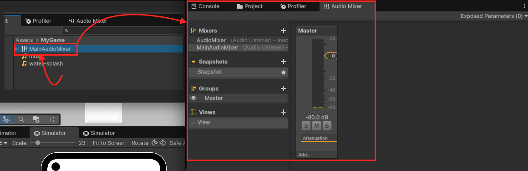Select the Master group row
Viewport: 528px width, 171px height.
pos(239,98)
